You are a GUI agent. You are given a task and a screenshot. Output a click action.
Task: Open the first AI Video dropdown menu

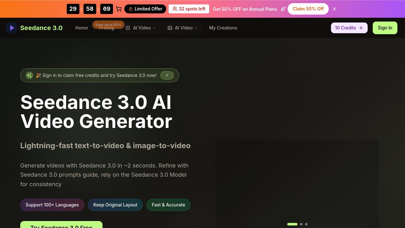coord(141,28)
